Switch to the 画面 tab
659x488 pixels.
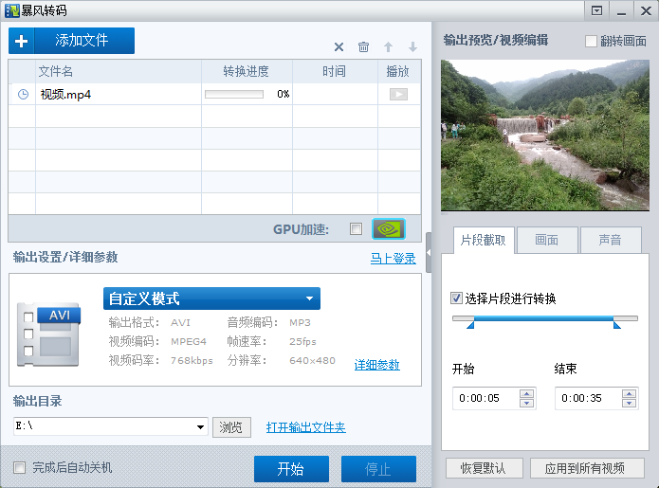547,241
